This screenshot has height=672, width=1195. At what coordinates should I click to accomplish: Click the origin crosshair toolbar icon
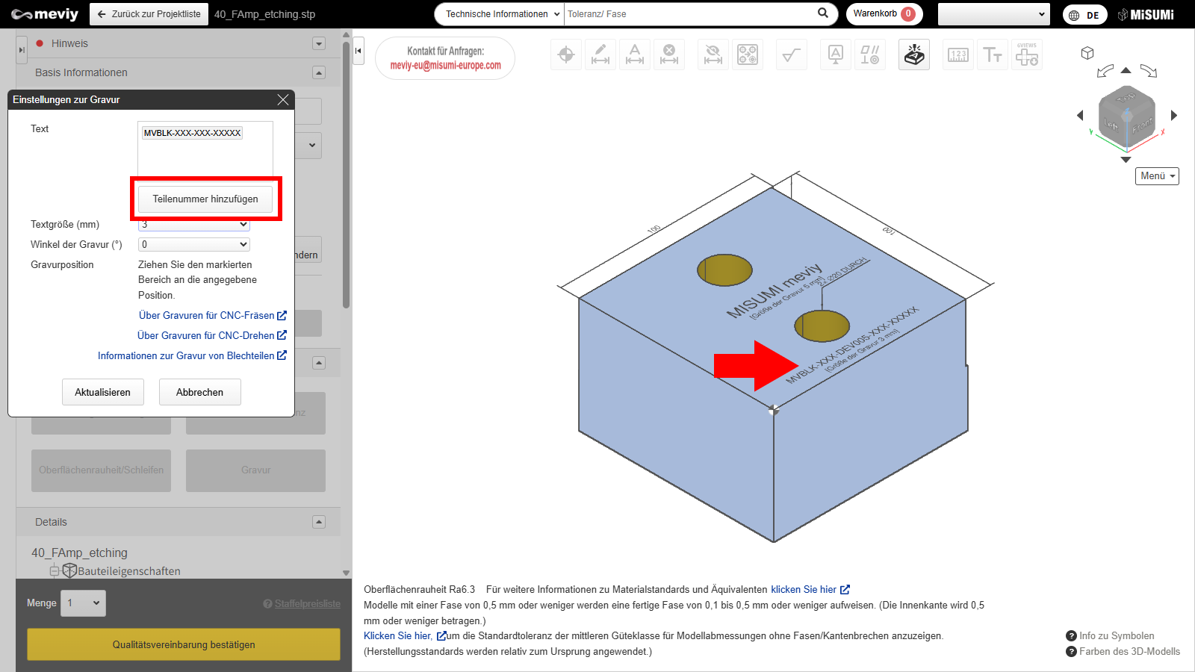[566, 55]
